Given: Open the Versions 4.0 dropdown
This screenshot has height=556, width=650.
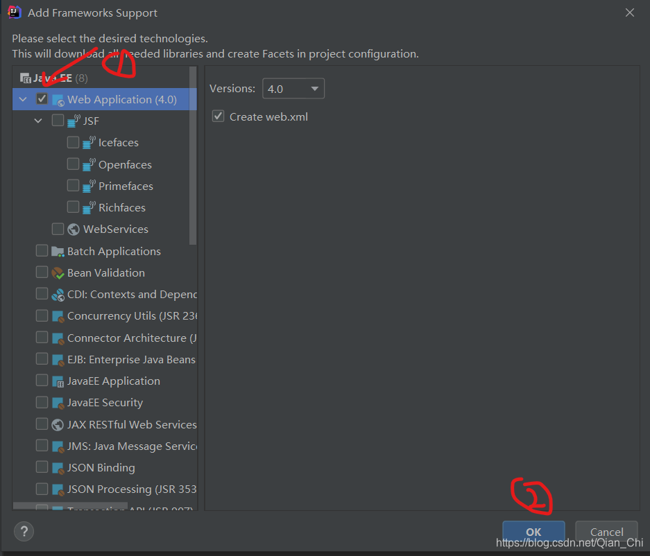Looking at the screenshot, I should pyautogui.click(x=293, y=89).
